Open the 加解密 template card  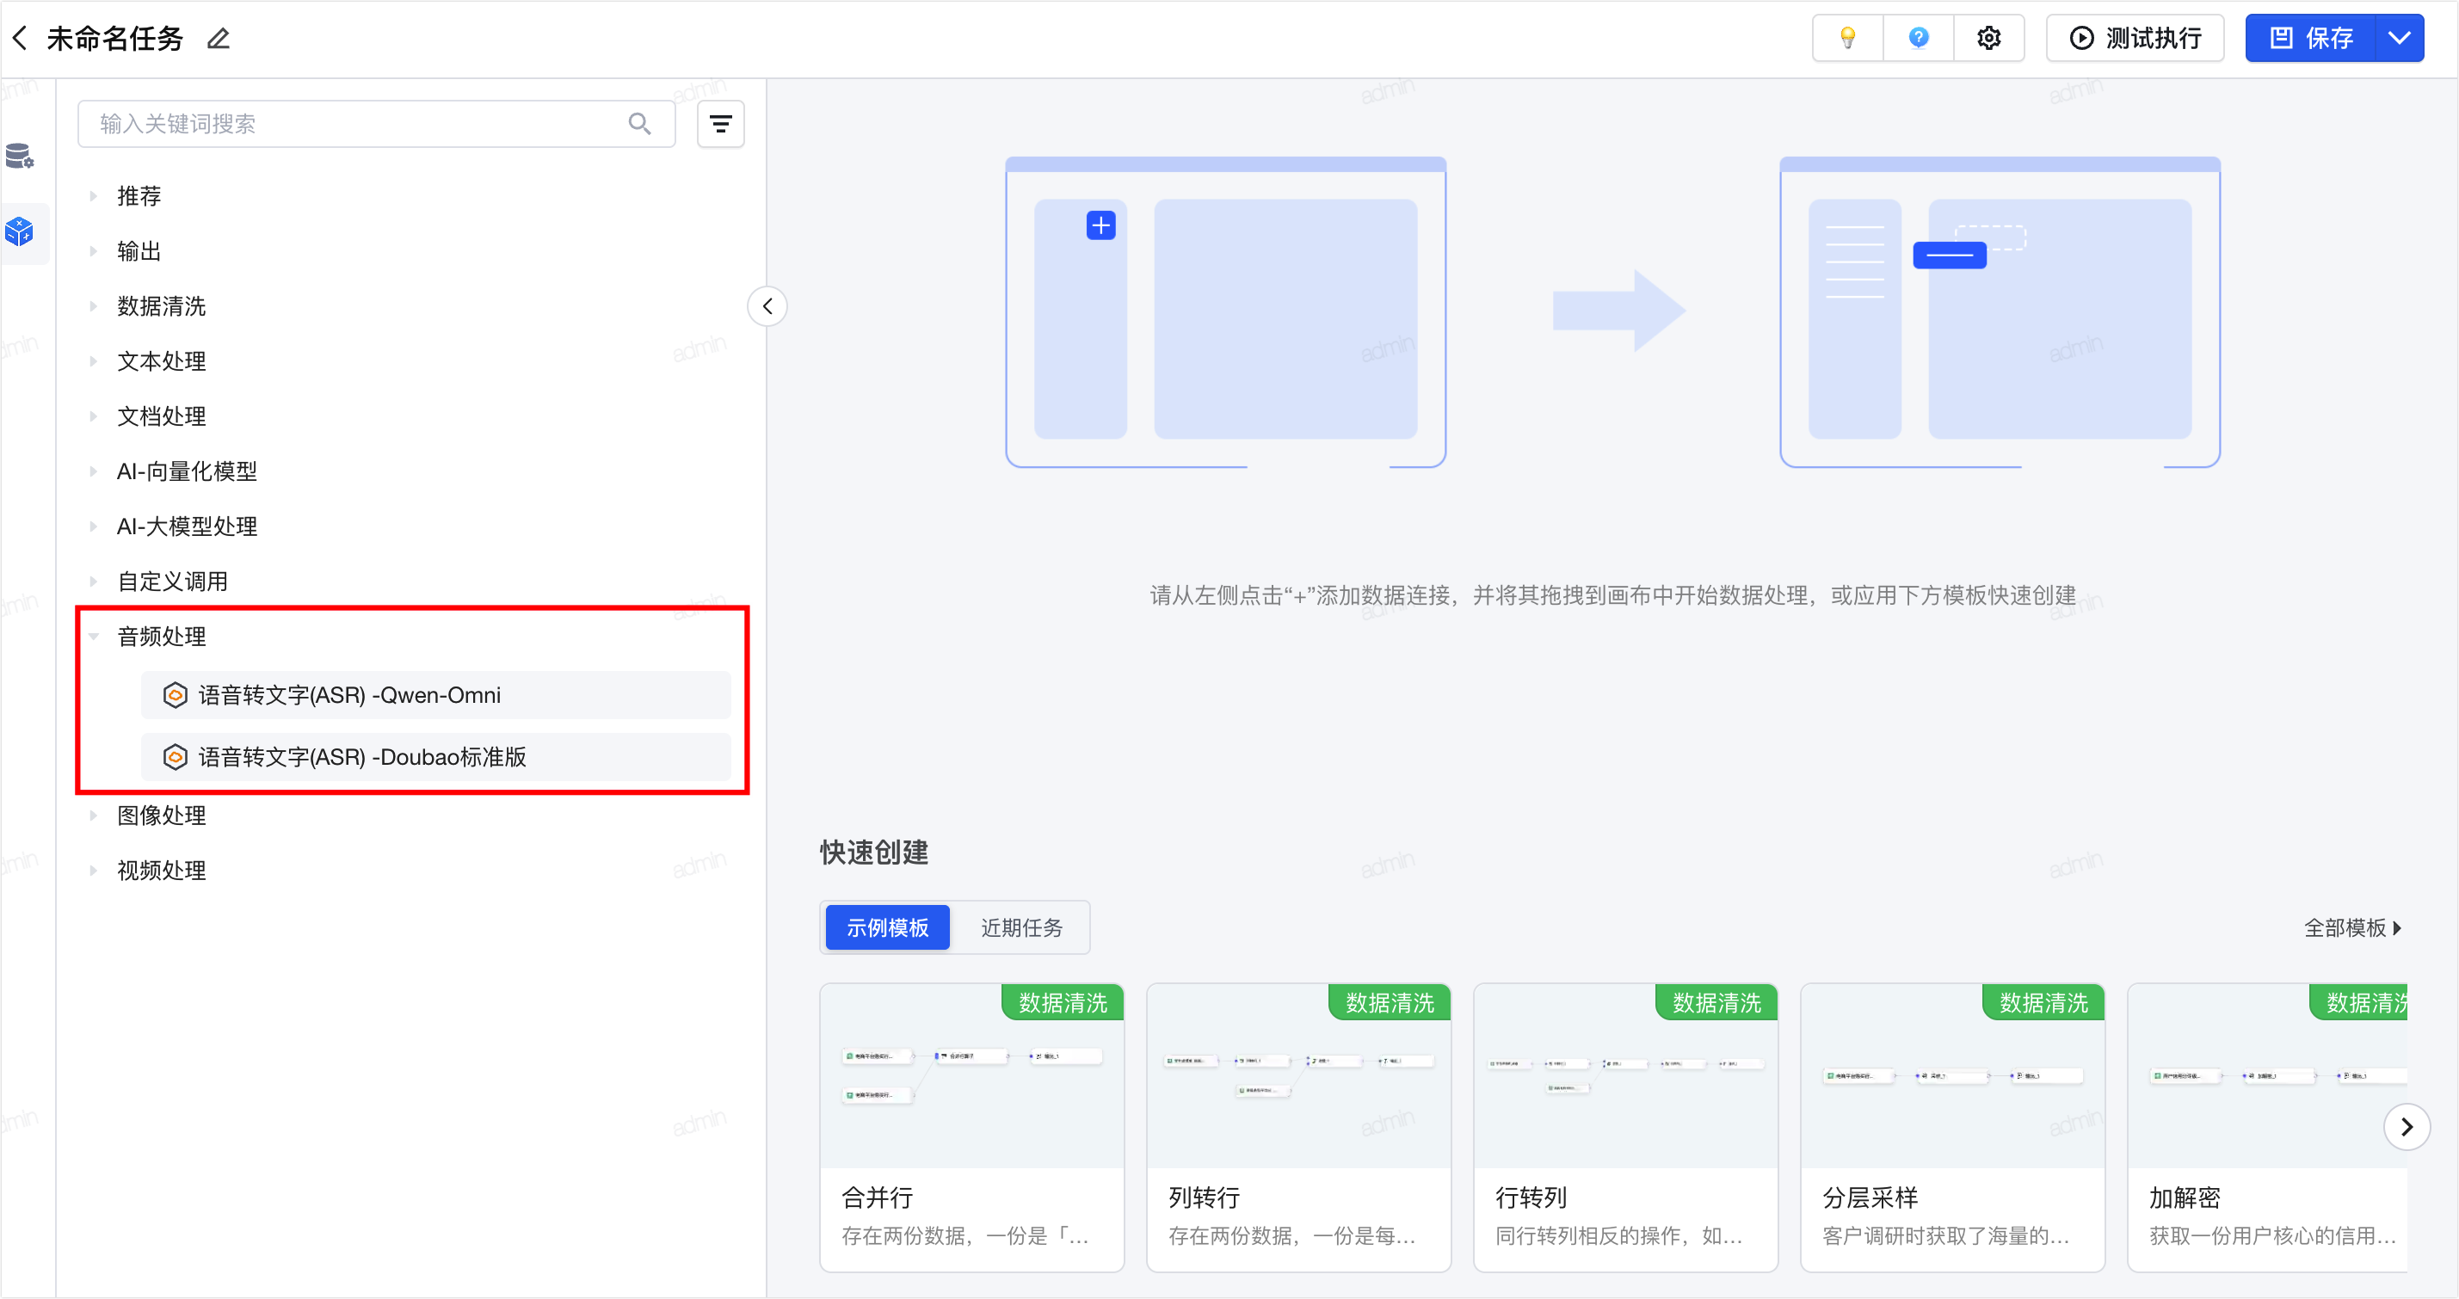tap(2268, 1127)
